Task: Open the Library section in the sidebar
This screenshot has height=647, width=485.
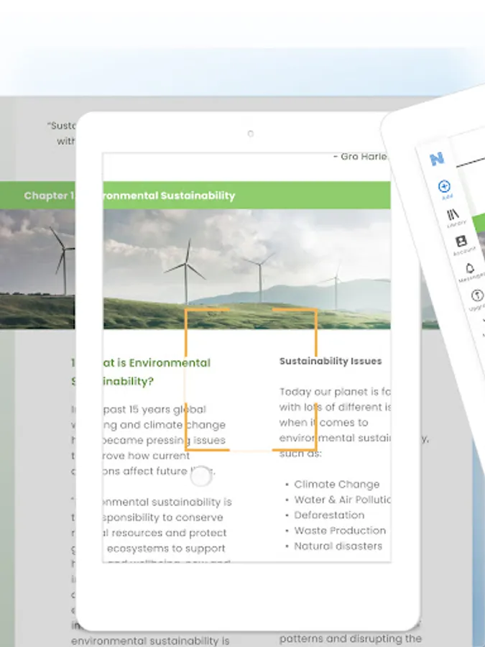Action: point(455,219)
